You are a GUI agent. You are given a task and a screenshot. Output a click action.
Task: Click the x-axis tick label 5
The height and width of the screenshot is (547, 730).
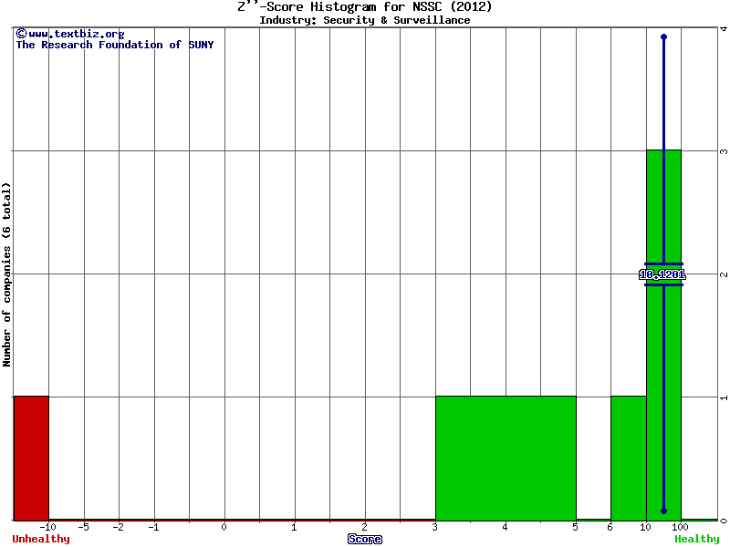pyautogui.click(x=575, y=528)
